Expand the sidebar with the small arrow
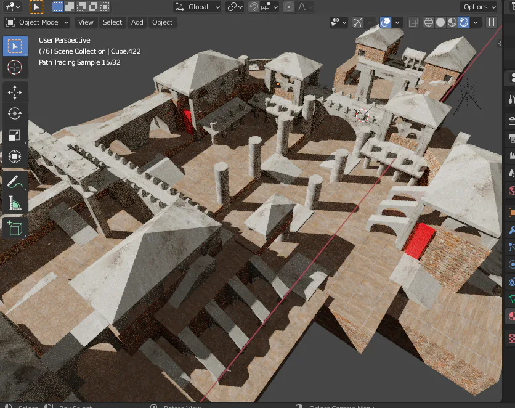The height and width of the screenshot is (408, 515). 500,43
